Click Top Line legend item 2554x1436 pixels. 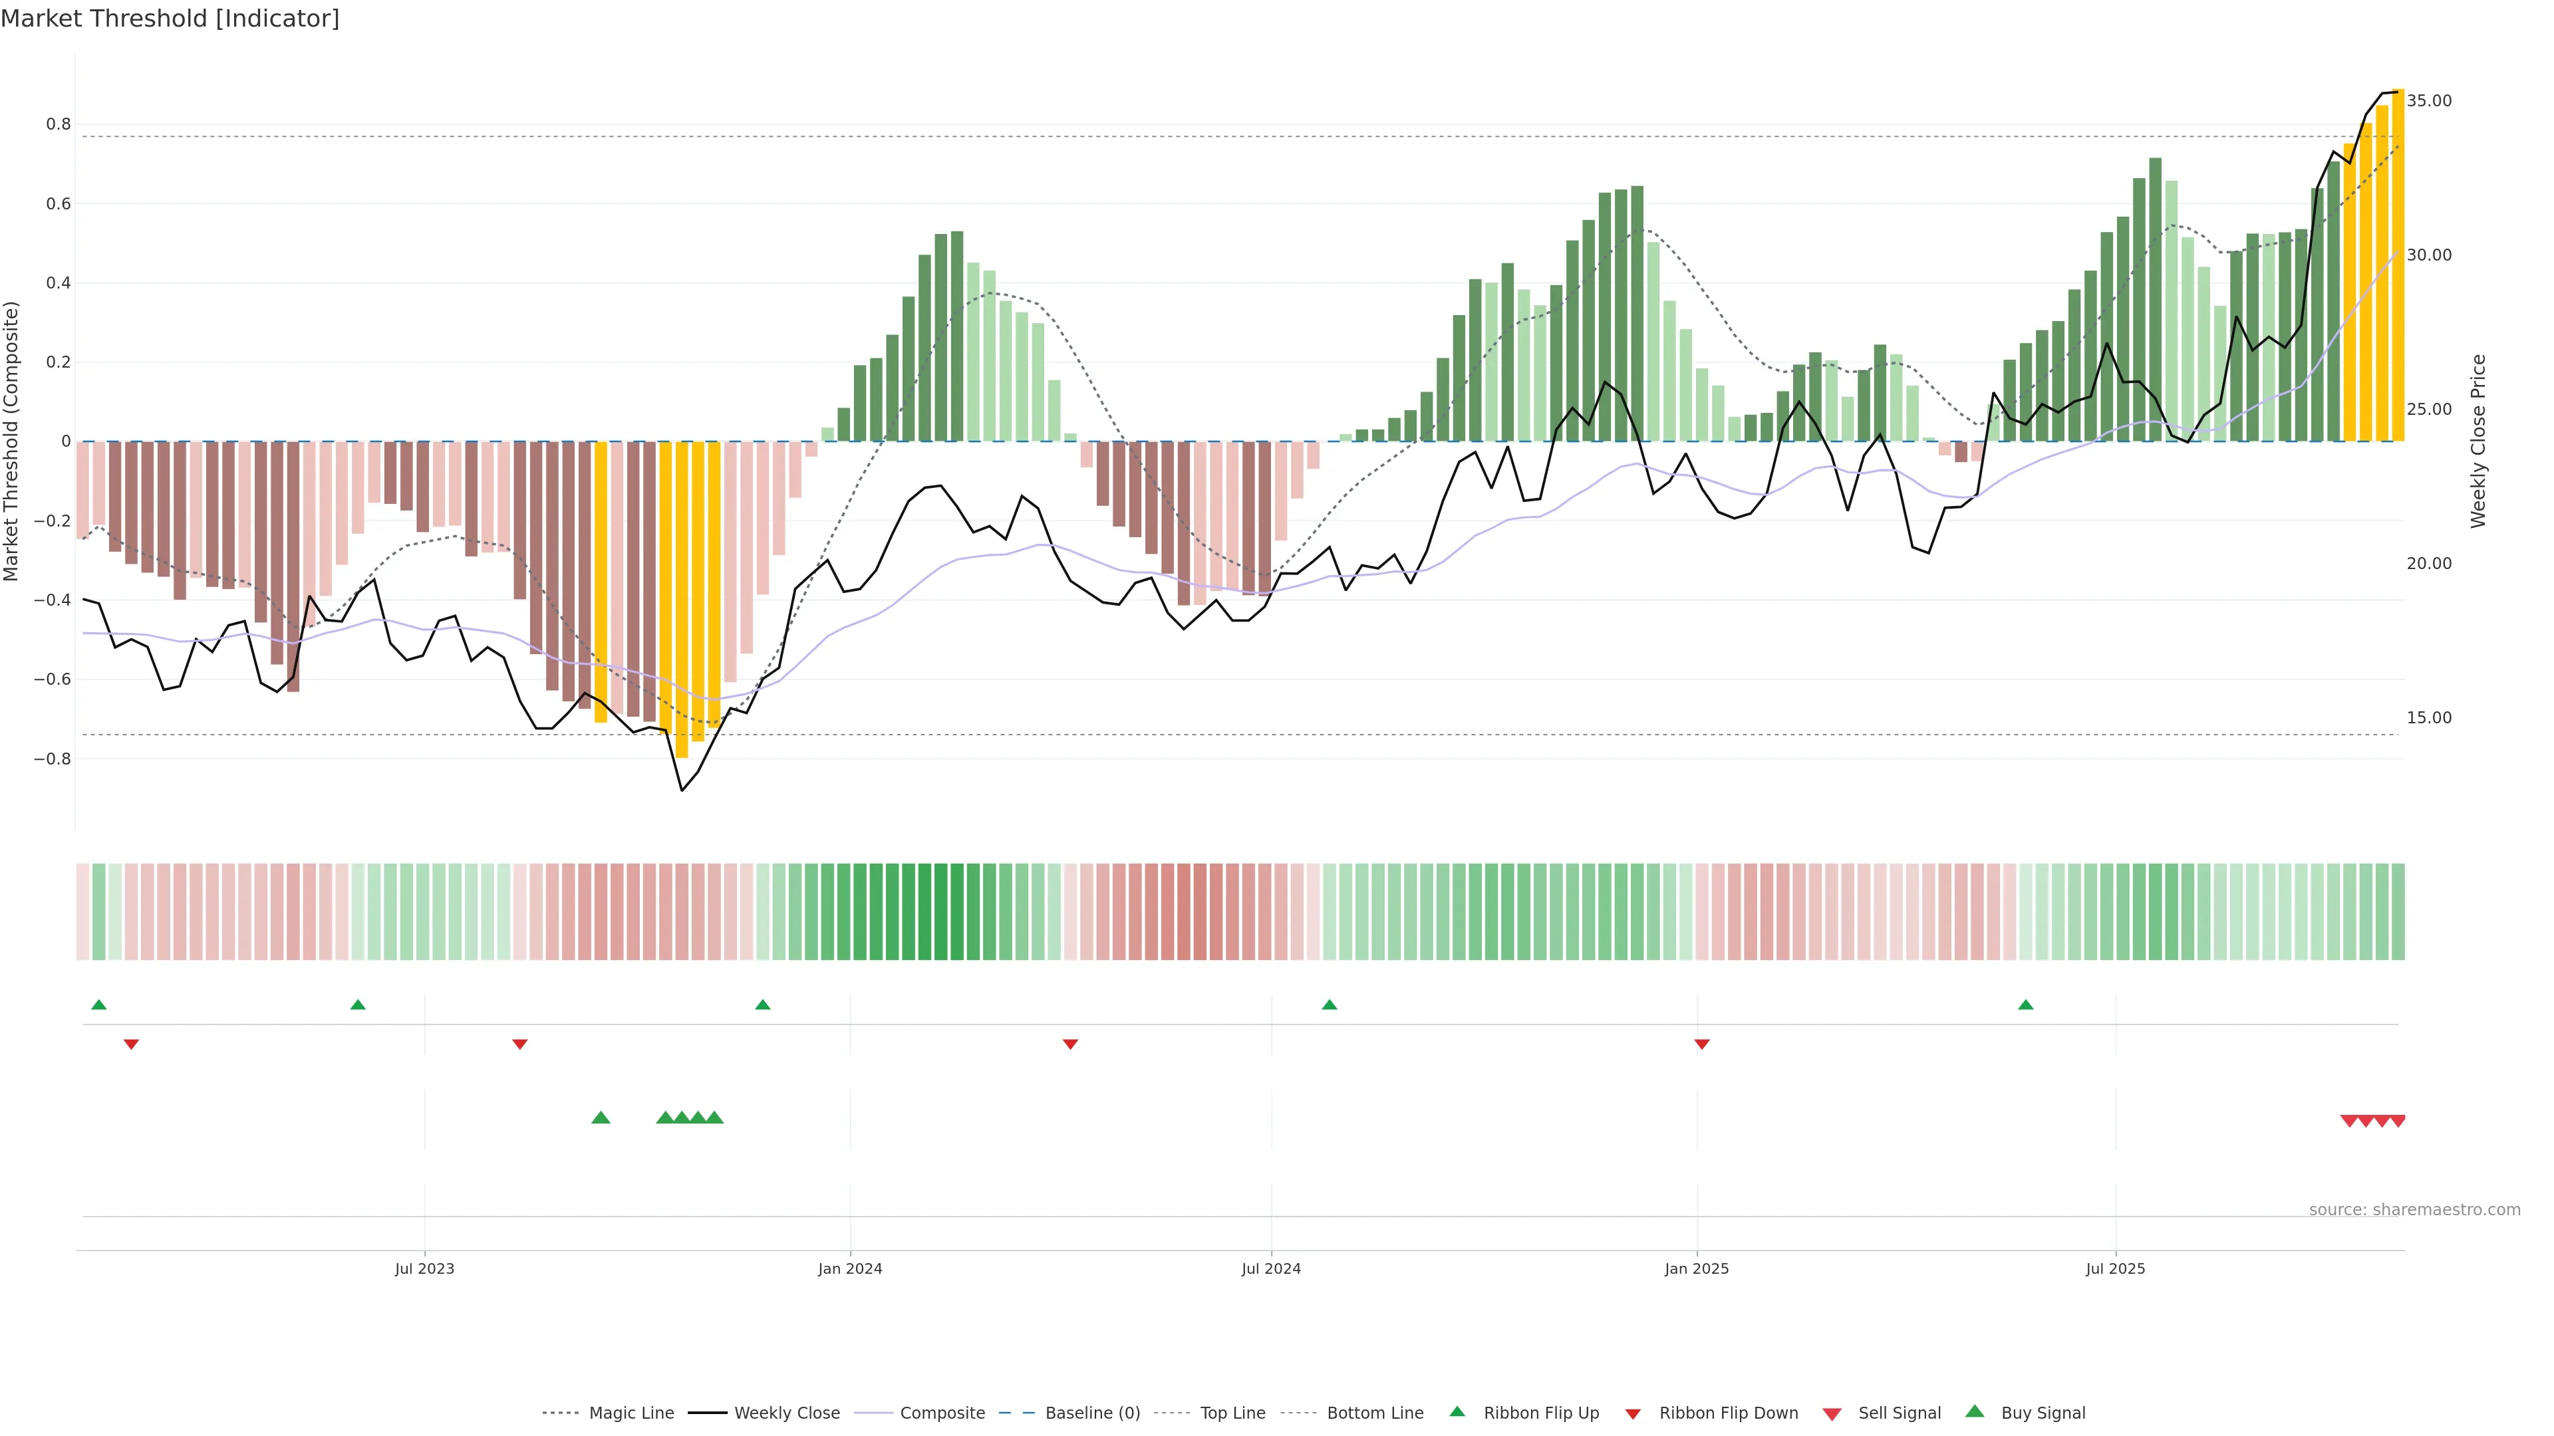click(x=1232, y=1413)
